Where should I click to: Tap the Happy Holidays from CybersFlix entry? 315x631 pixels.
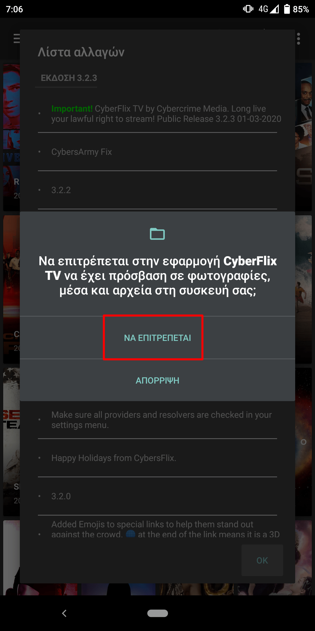point(114,458)
